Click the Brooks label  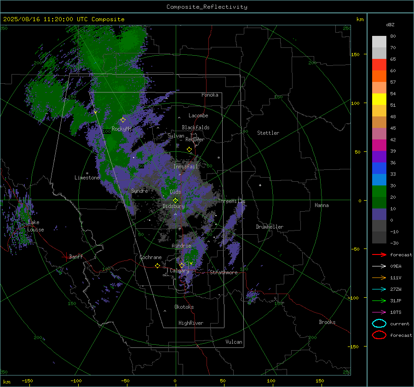[327, 322]
